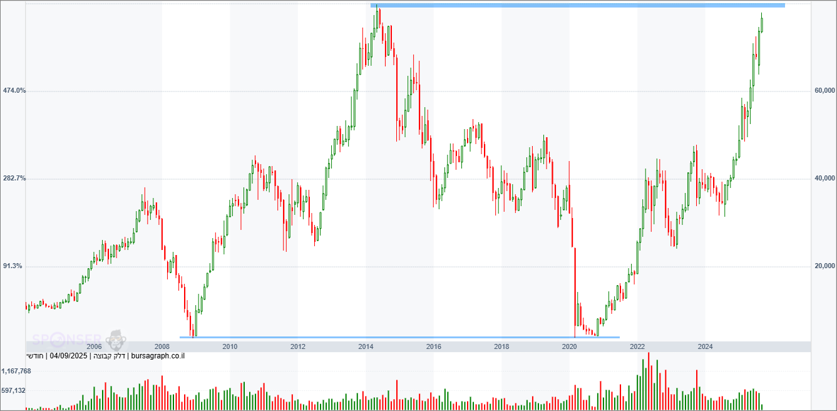Click the 04/09/2025 date label
The height and width of the screenshot is (411, 837).
click(x=69, y=356)
